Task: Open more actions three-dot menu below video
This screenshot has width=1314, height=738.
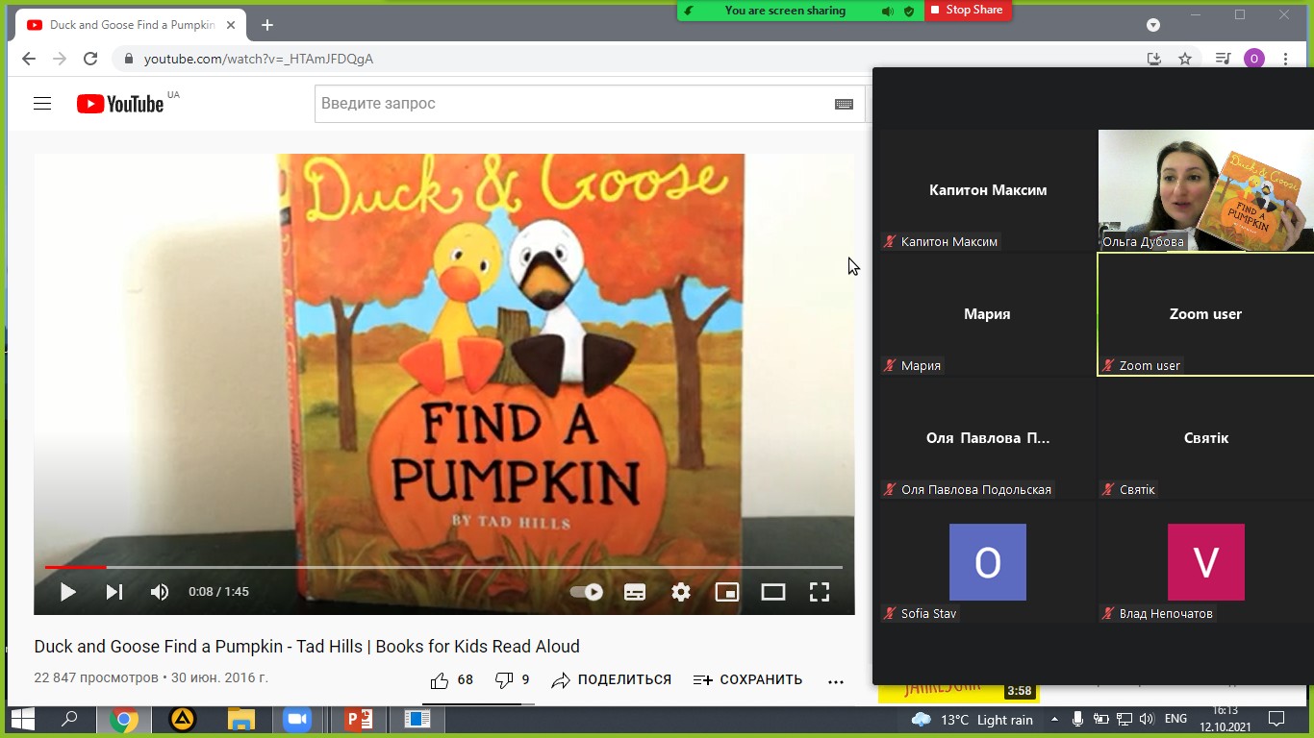Action: [x=836, y=680]
